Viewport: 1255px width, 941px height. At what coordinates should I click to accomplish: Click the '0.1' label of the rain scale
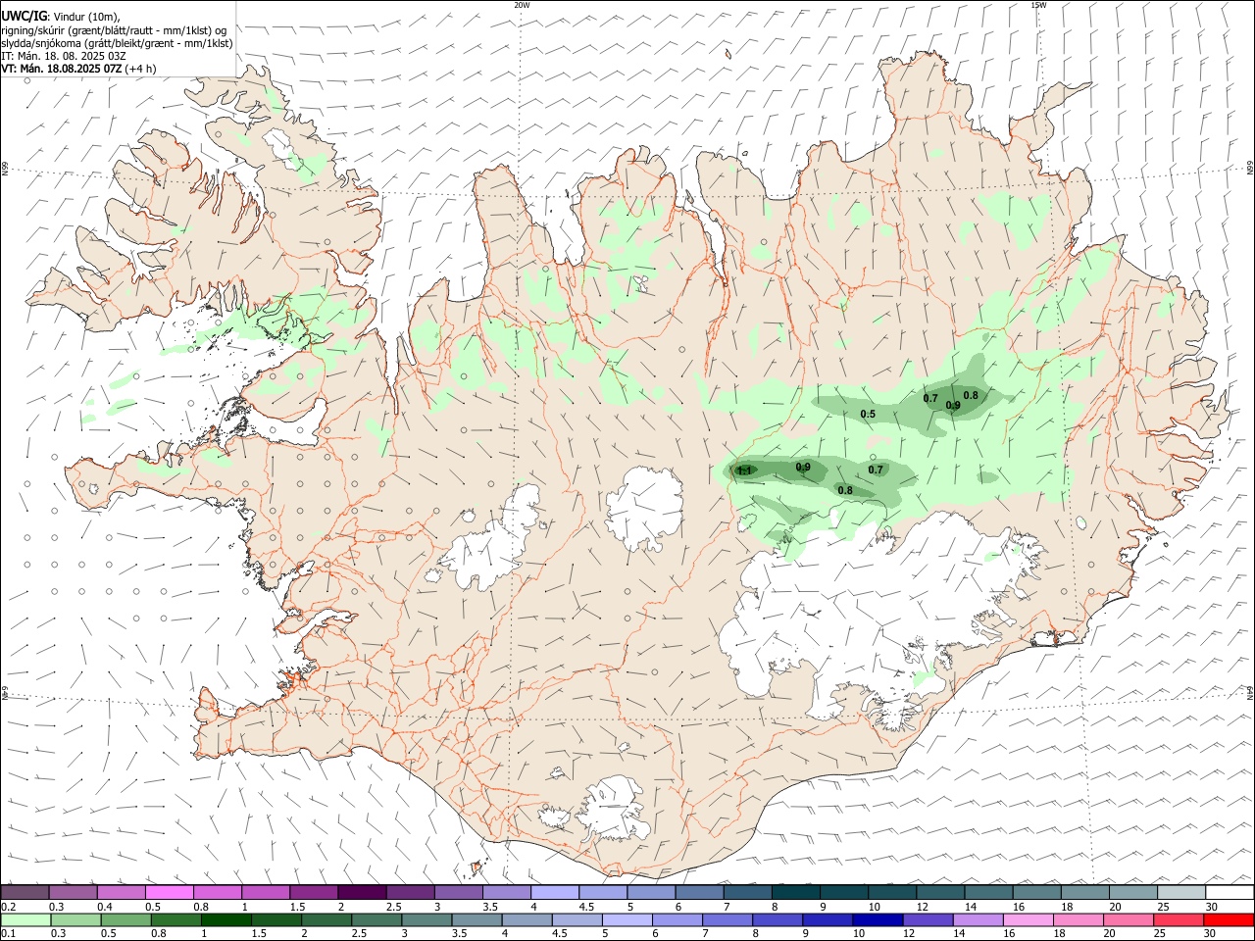(8, 934)
